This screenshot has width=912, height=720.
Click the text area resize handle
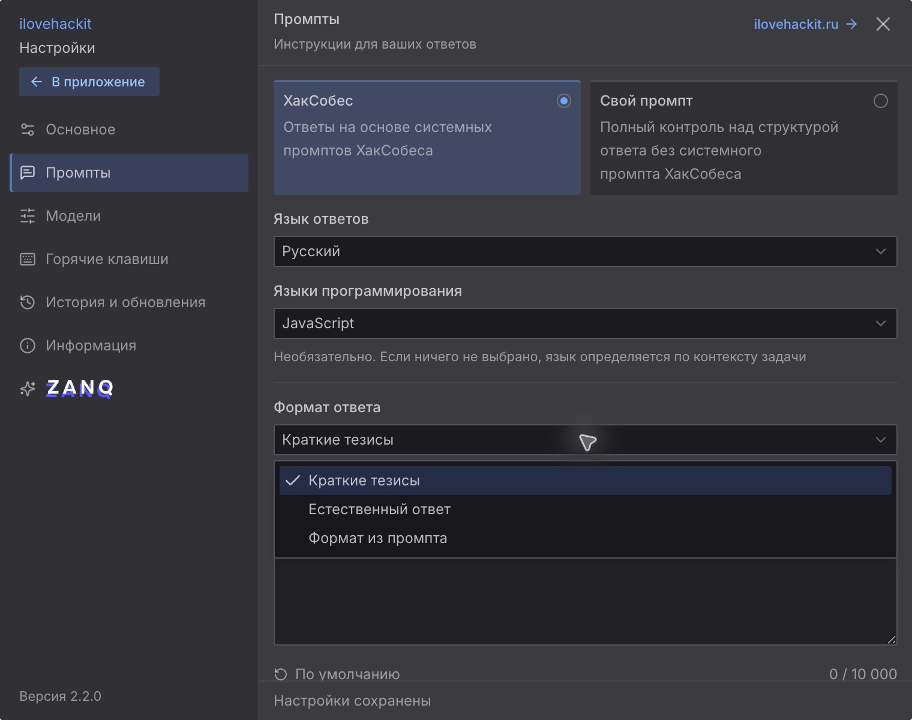point(892,640)
